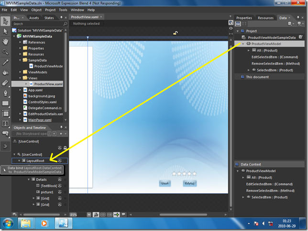The image size is (308, 231).
Task: Open Create data source dropdown icon
Action: coord(300,24)
